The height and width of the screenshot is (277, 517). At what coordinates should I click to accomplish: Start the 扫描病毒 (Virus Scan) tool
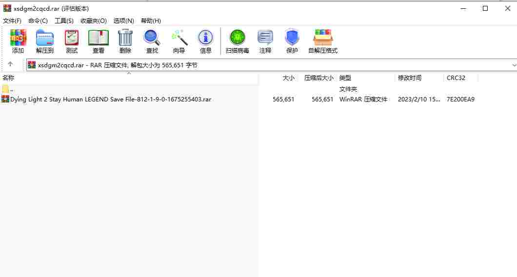[238, 41]
